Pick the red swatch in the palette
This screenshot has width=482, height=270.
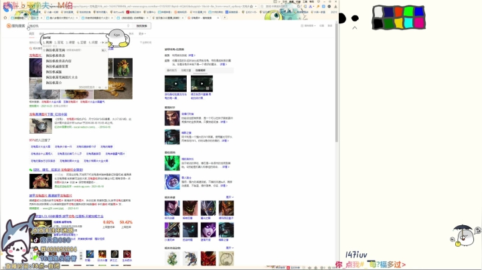click(x=399, y=12)
